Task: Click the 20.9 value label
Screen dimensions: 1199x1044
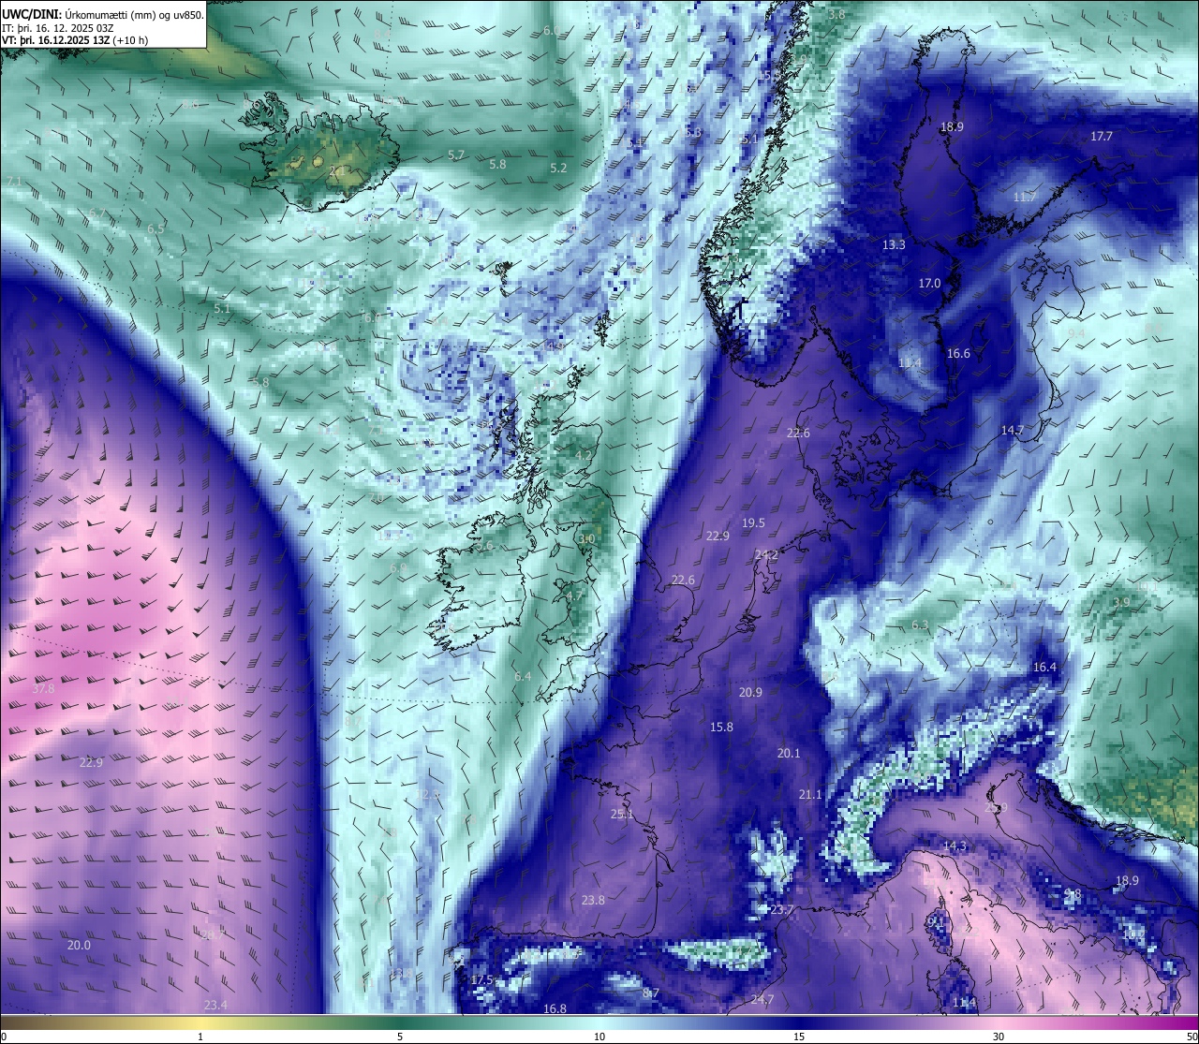Action: pos(750,692)
